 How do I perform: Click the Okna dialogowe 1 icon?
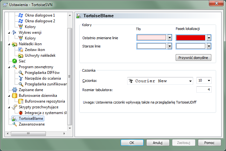21,15
